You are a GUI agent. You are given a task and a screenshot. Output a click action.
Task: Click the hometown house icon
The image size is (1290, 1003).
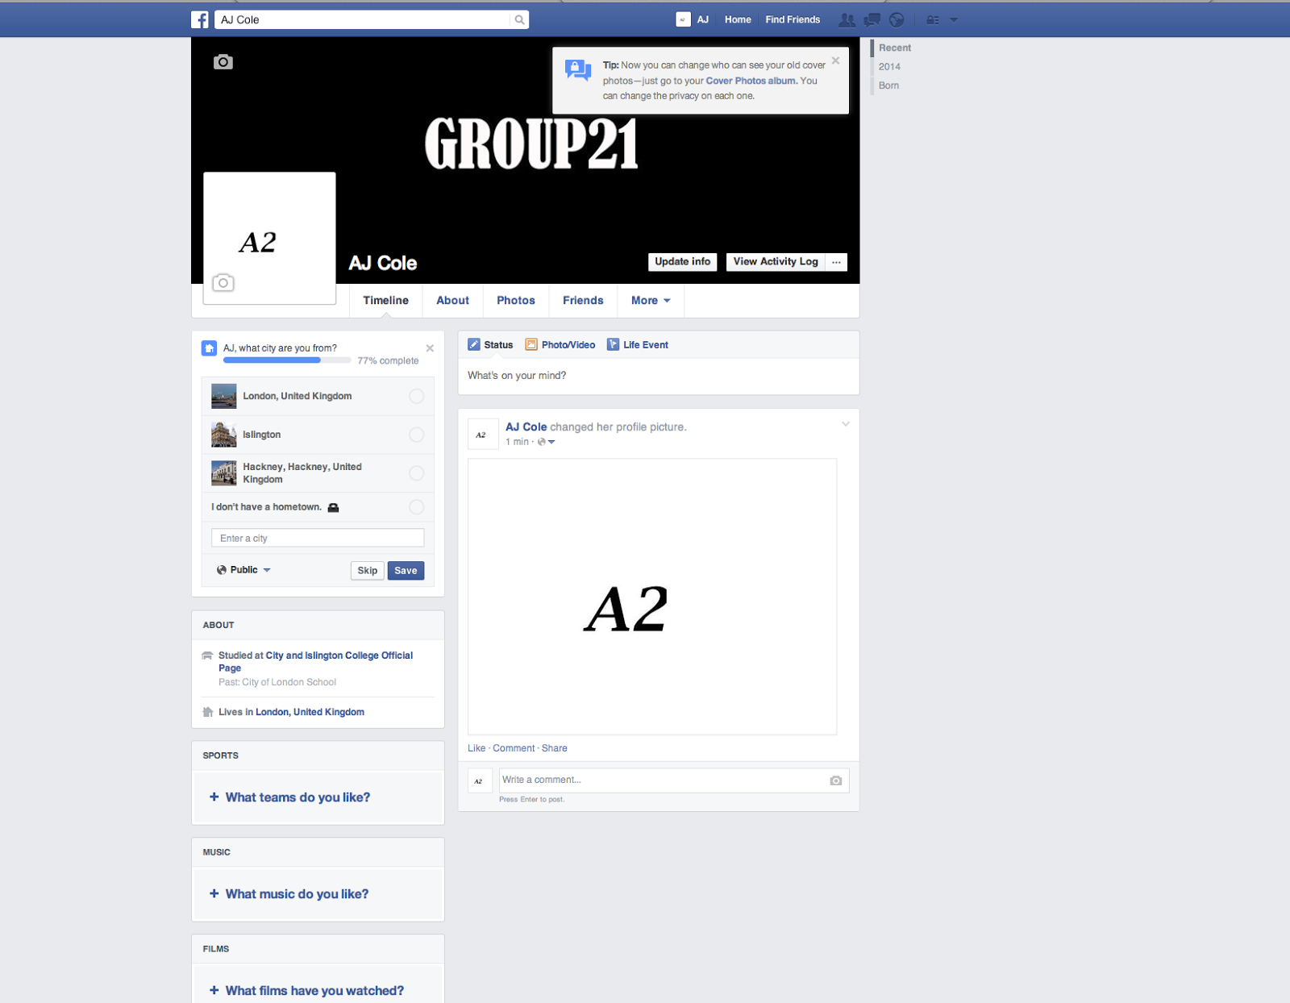tap(210, 348)
